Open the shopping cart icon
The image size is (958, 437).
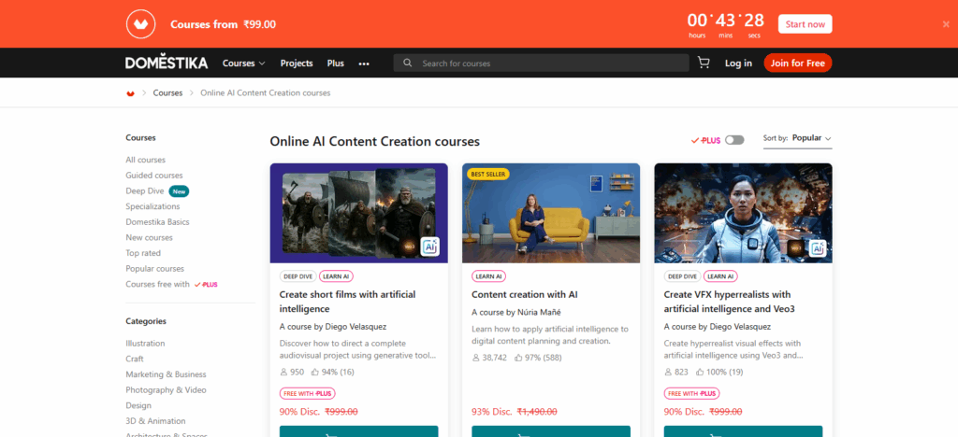click(x=704, y=63)
